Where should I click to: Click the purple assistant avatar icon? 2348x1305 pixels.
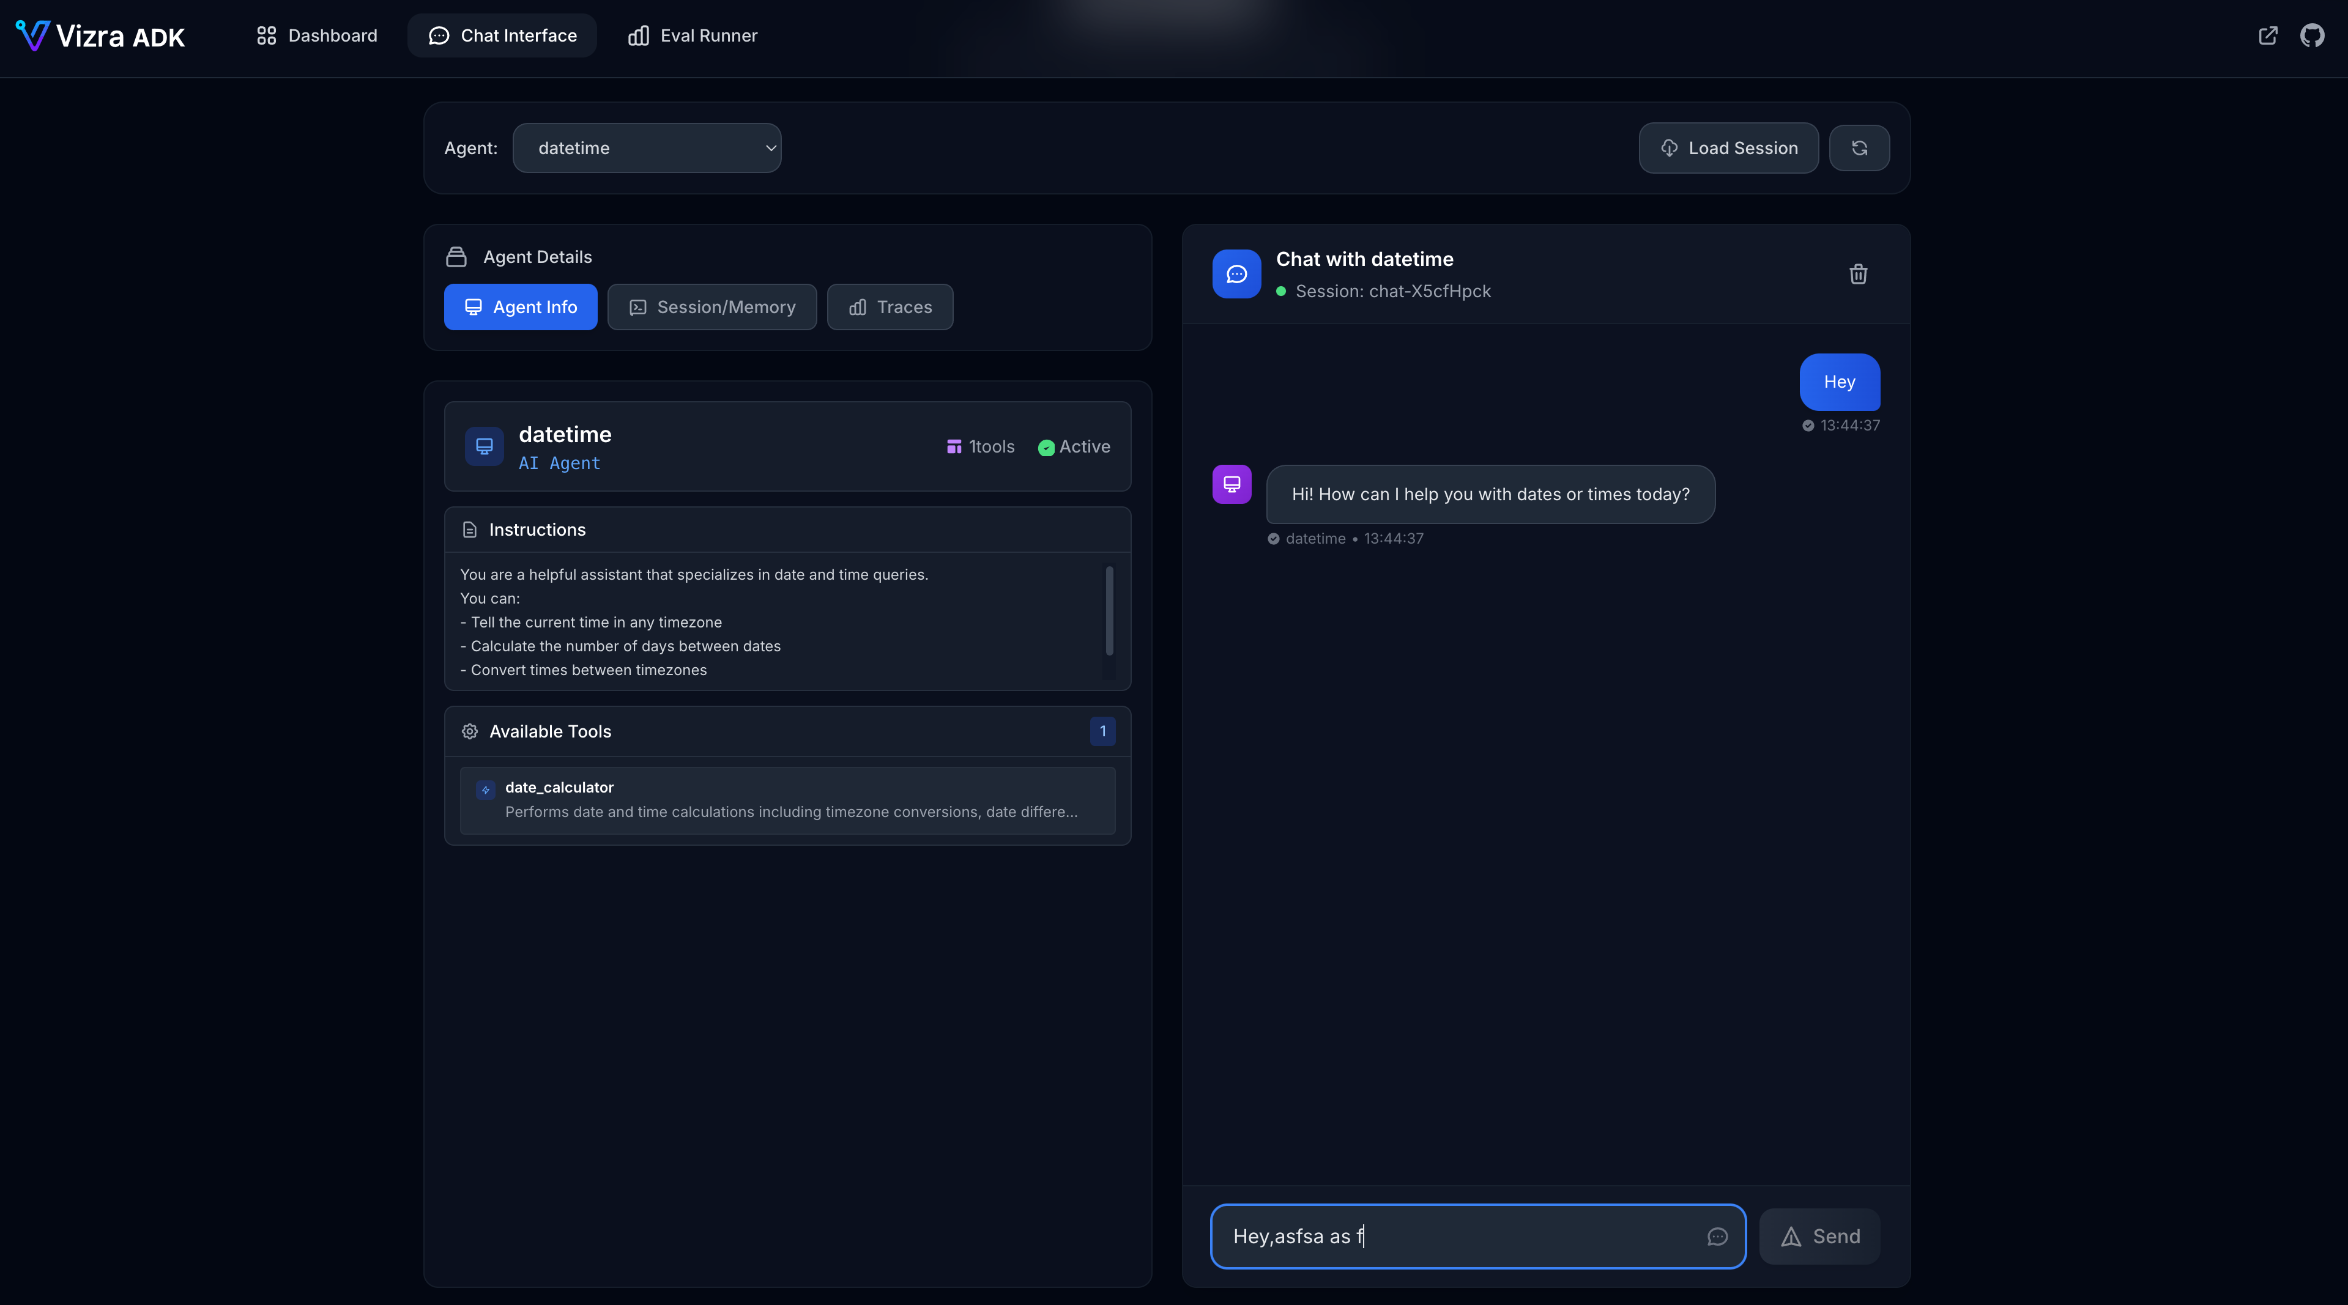pyautogui.click(x=1232, y=484)
